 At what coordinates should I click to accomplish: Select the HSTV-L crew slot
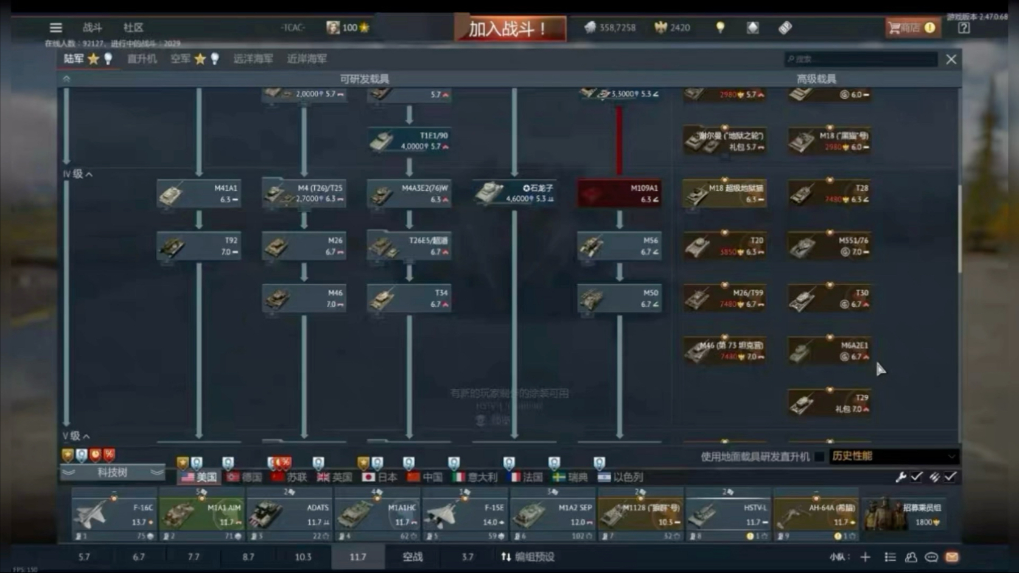click(727, 515)
